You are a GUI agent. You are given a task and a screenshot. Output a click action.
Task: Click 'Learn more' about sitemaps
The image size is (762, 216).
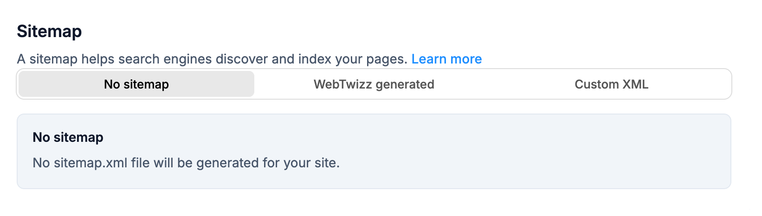pos(446,59)
